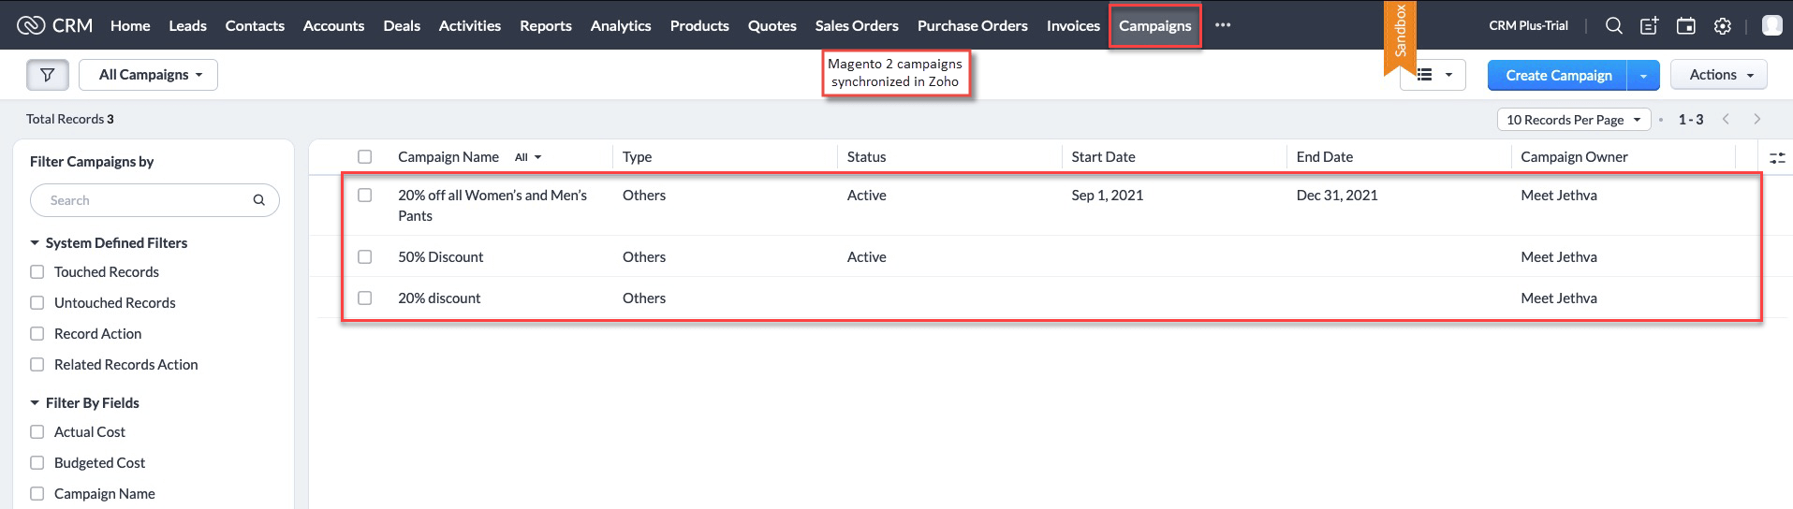This screenshot has height=509, width=1793.
Task: Open the All Campaigns view dropdown
Action: click(149, 75)
